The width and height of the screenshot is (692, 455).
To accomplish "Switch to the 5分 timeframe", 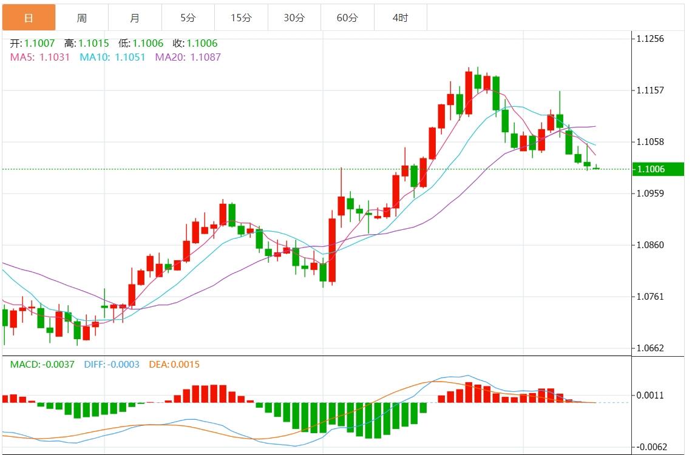I will 188,18.
